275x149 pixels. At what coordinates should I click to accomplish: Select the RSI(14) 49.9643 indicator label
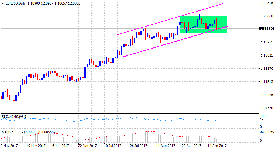click(x=14, y=116)
